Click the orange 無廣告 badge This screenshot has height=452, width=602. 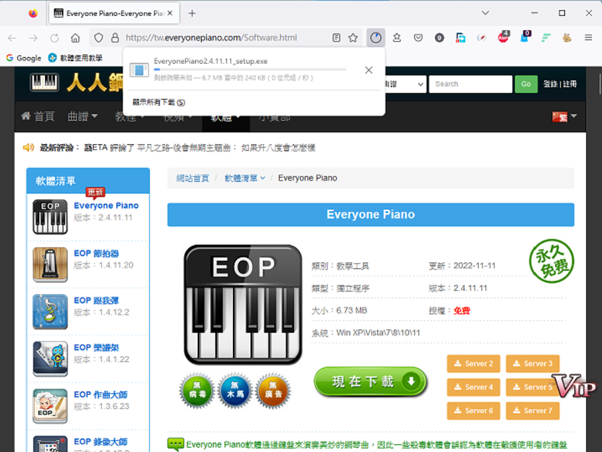[x=273, y=391]
